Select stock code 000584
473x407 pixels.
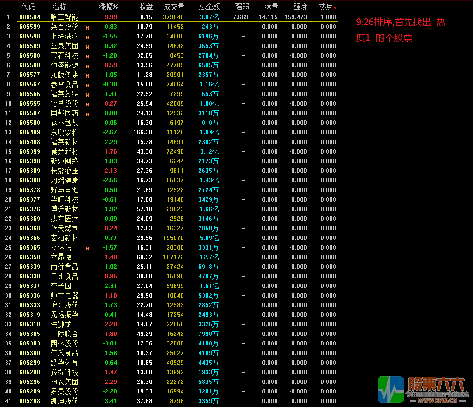tap(30, 17)
